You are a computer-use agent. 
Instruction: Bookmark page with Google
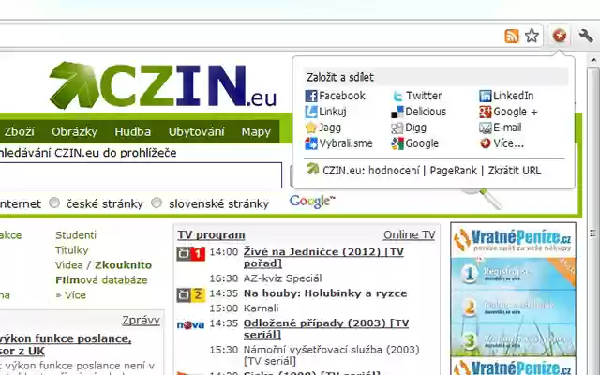click(414, 143)
